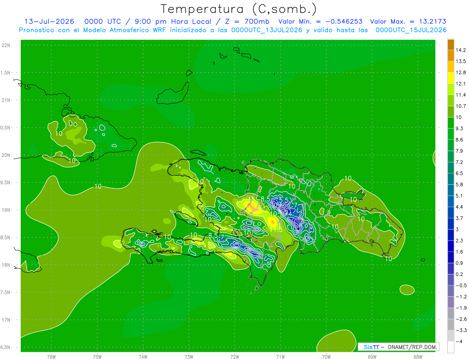Click the '1.6' color scale value

click(x=459, y=252)
